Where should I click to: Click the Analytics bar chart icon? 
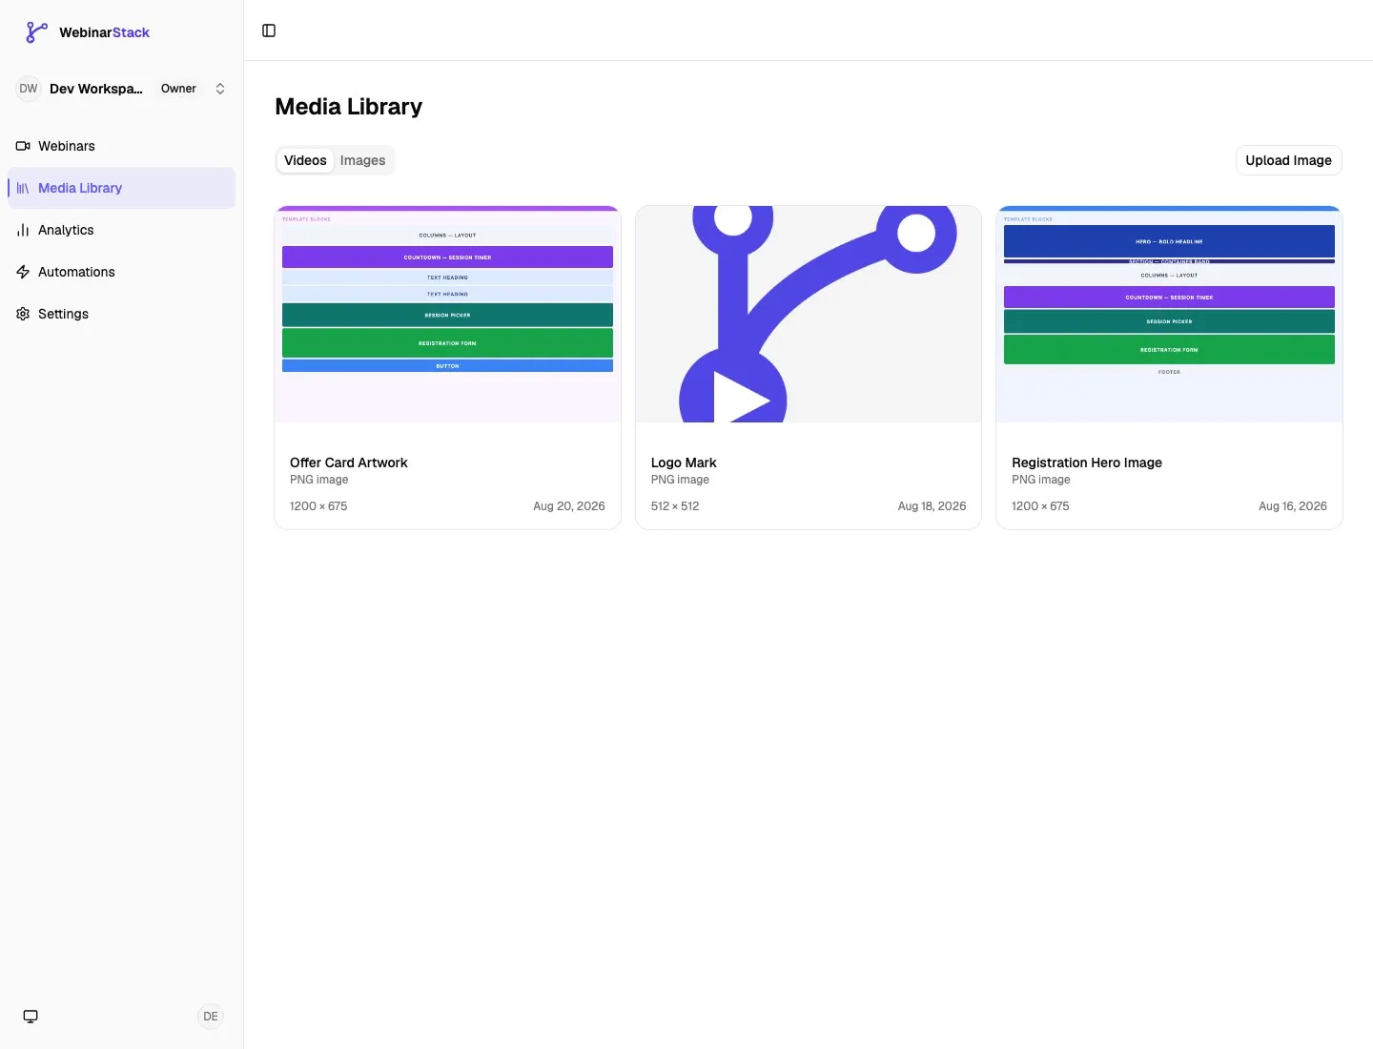tap(23, 230)
